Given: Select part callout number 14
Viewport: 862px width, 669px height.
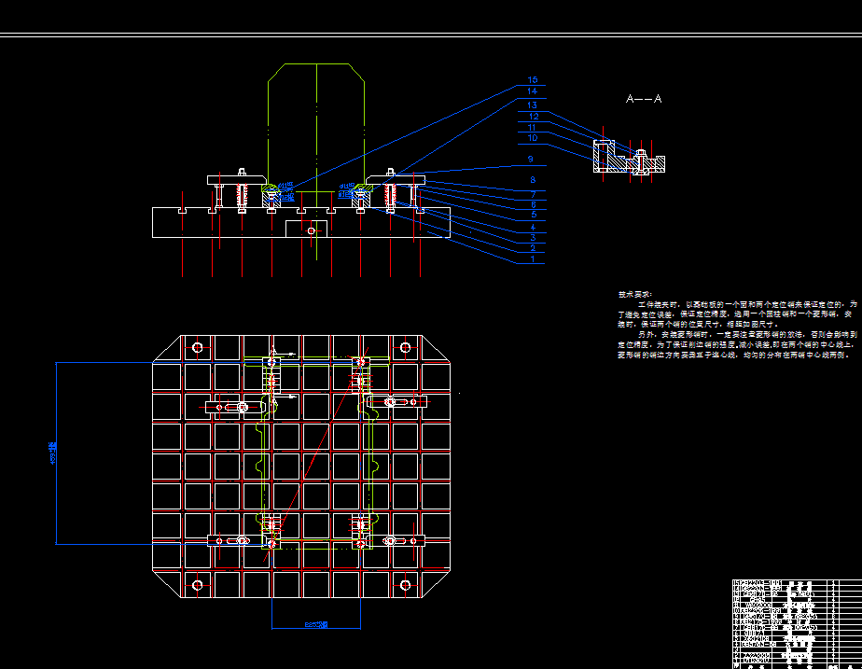Looking at the screenshot, I should 532,91.
